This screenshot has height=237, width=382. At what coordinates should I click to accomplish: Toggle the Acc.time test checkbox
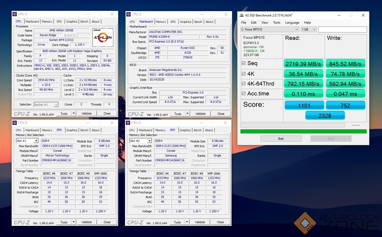pos(243,93)
